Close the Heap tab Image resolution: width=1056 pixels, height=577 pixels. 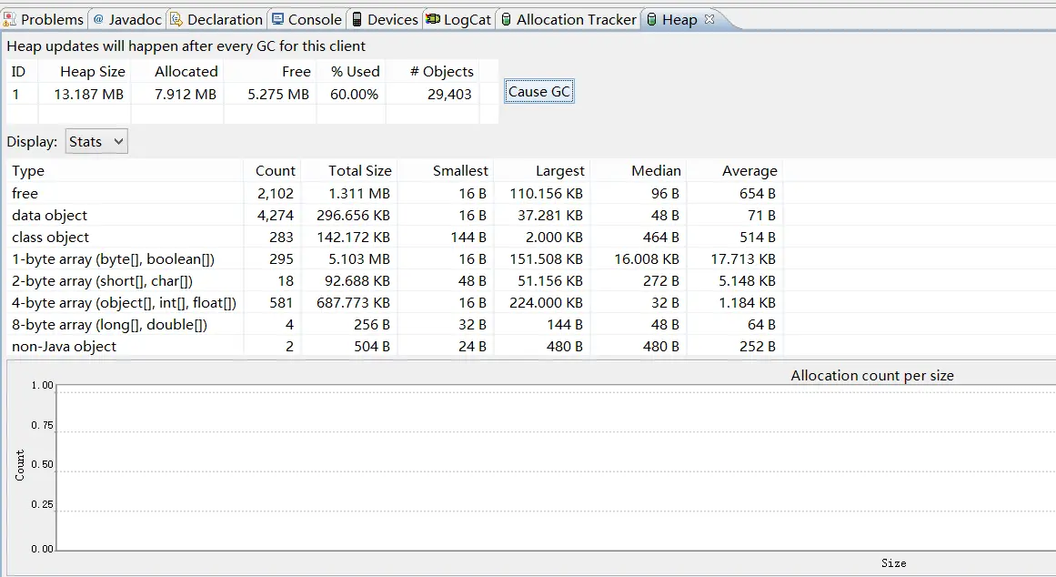click(709, 19)
